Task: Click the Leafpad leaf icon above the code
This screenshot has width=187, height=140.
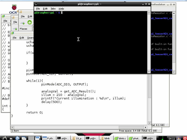Action: coord(13,33)
